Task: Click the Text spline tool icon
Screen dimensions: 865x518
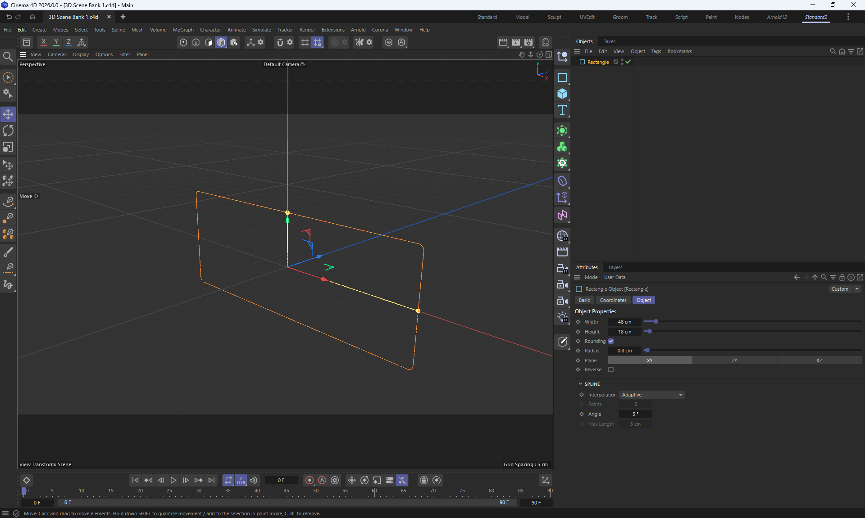Action: coord(562,110)
